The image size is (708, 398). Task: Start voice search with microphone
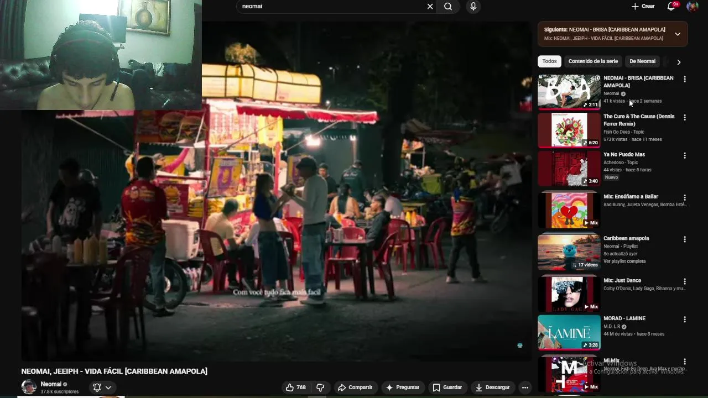[x=473, y=7]
